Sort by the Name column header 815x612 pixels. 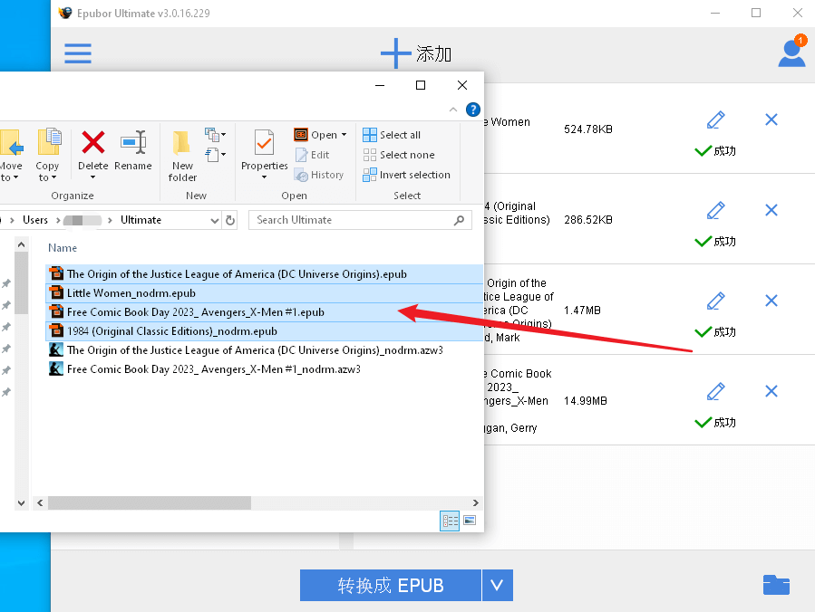[63, 248]
